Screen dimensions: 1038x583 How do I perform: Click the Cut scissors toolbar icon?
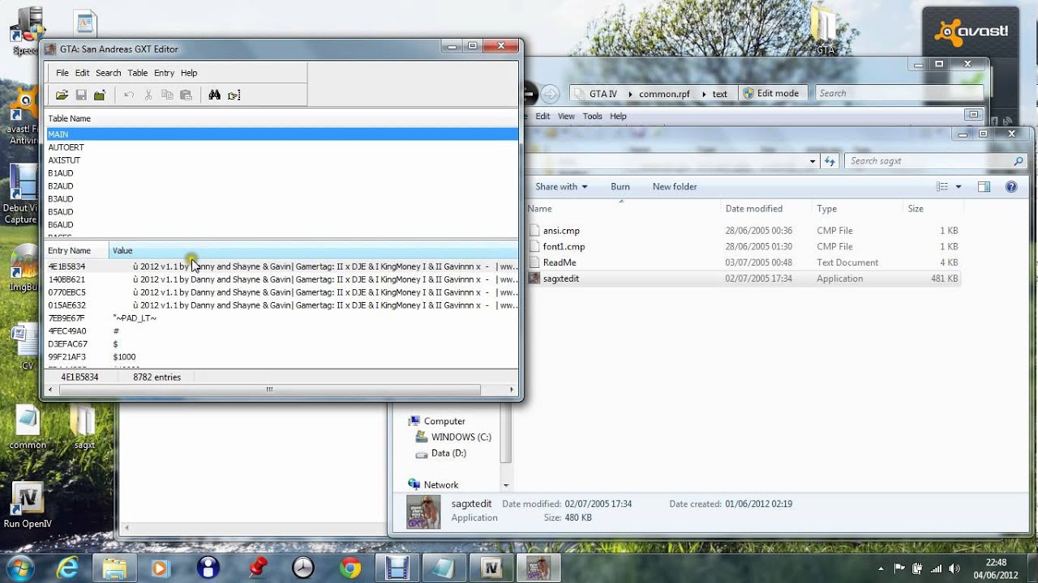[x=148, y=95]
